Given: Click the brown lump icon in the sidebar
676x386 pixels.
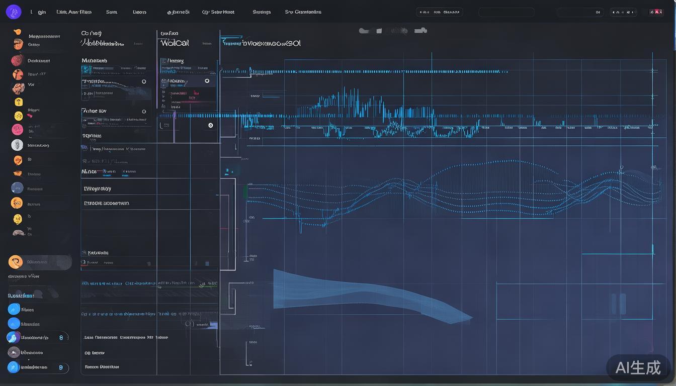Looking at the screenshot, I should [x=19, y=233].
